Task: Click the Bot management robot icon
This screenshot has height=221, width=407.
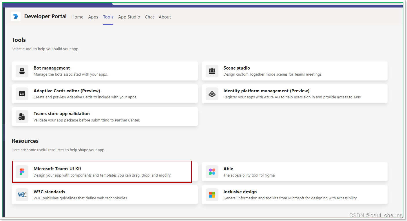Action: pyautogui.click(x=22, y=71)
